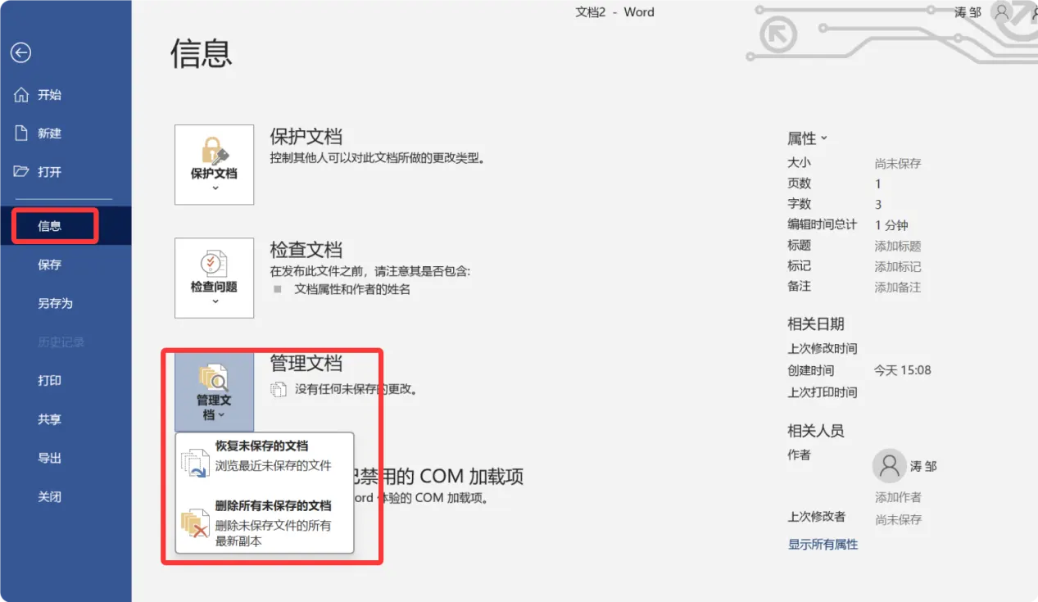The image size is (1038, 602).
Task: Go to 共享 in the sidebar
Action: [66, 419]
